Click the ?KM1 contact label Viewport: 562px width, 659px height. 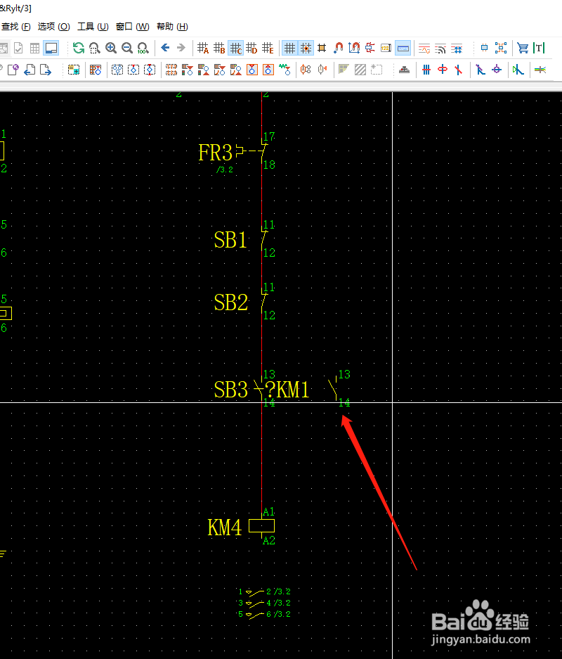pyautogui.click(x=288, y=390)
